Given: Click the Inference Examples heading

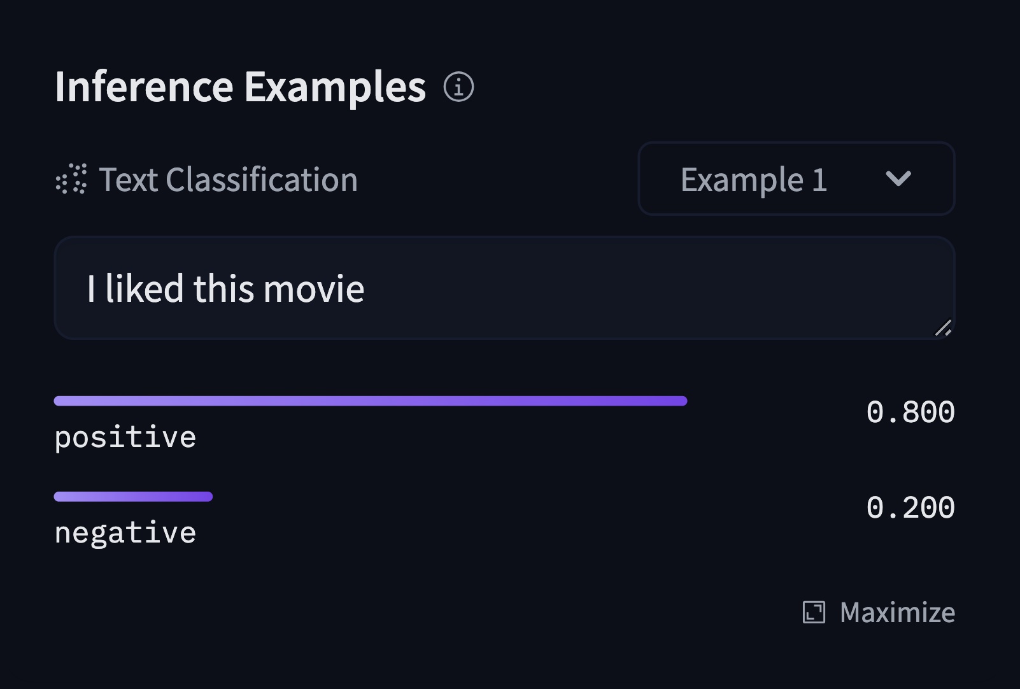Looking at the screenshot, I should (240, 87).
